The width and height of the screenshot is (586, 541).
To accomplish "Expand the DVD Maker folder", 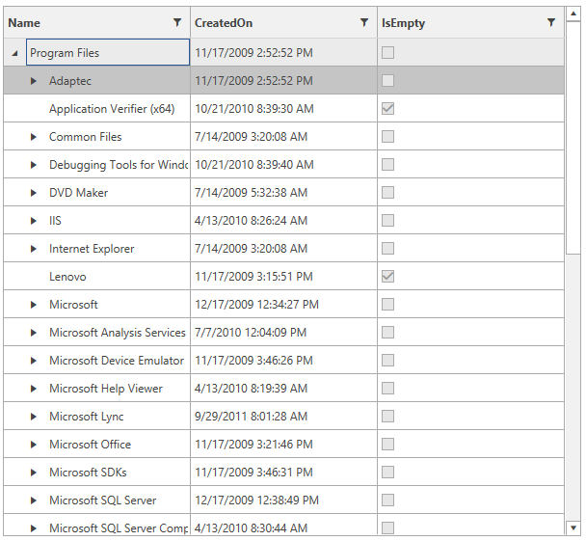I will pos(34,193).
